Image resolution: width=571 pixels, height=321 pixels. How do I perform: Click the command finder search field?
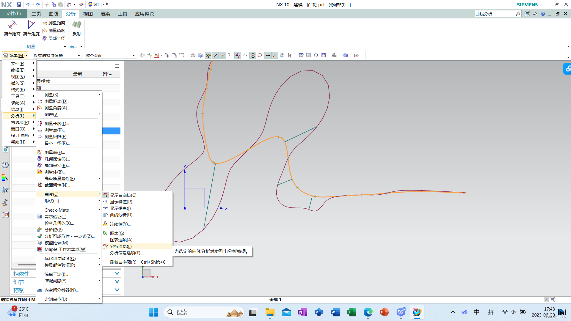495,14
